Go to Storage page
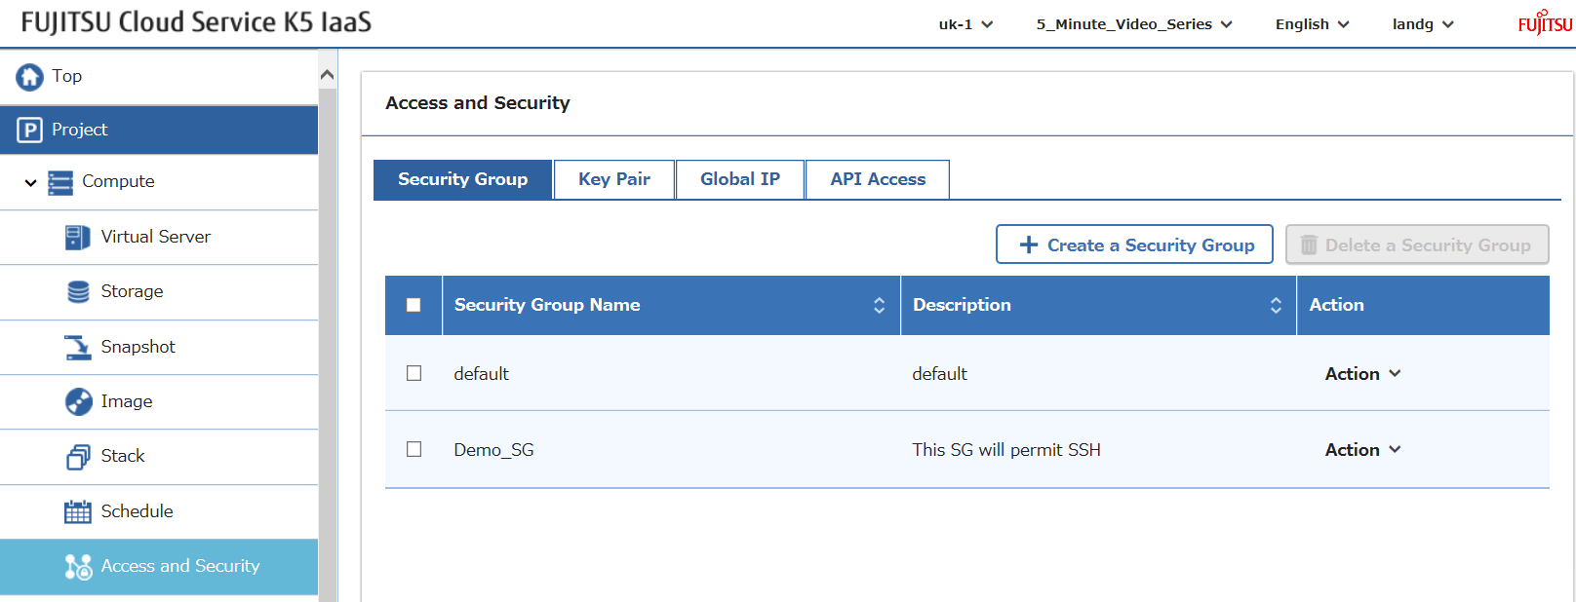The image size is (1576, 602). (159, 292)
